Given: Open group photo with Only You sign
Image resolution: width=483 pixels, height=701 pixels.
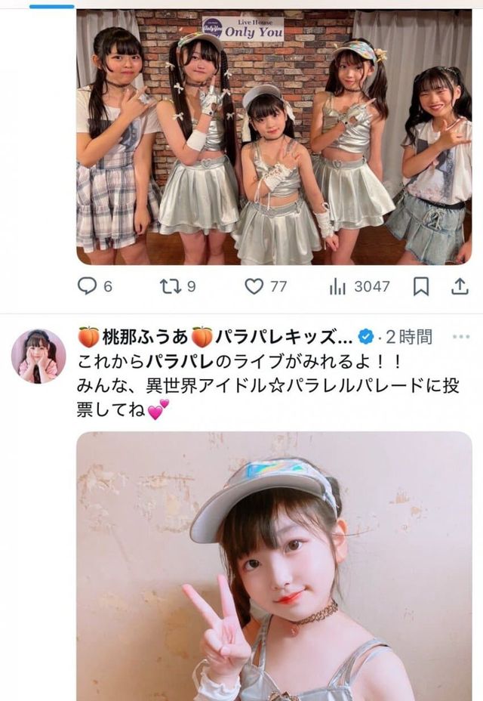Looking at the screenshot, I should pos(274,137).
